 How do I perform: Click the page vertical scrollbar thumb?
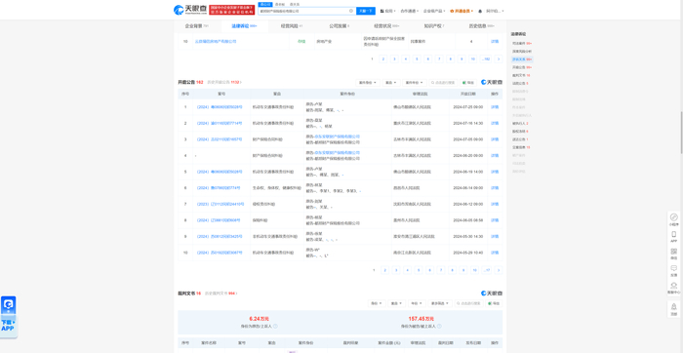pyautogui.click(x=681, y=133)
